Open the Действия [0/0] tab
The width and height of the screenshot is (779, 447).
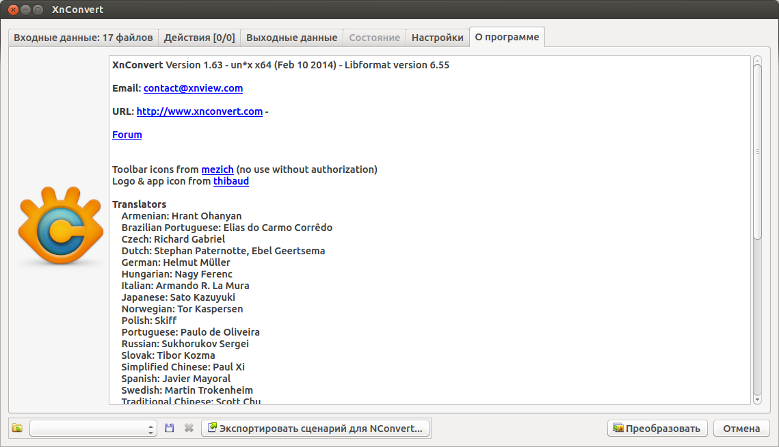pyautogui.click(x=199, y=38)
